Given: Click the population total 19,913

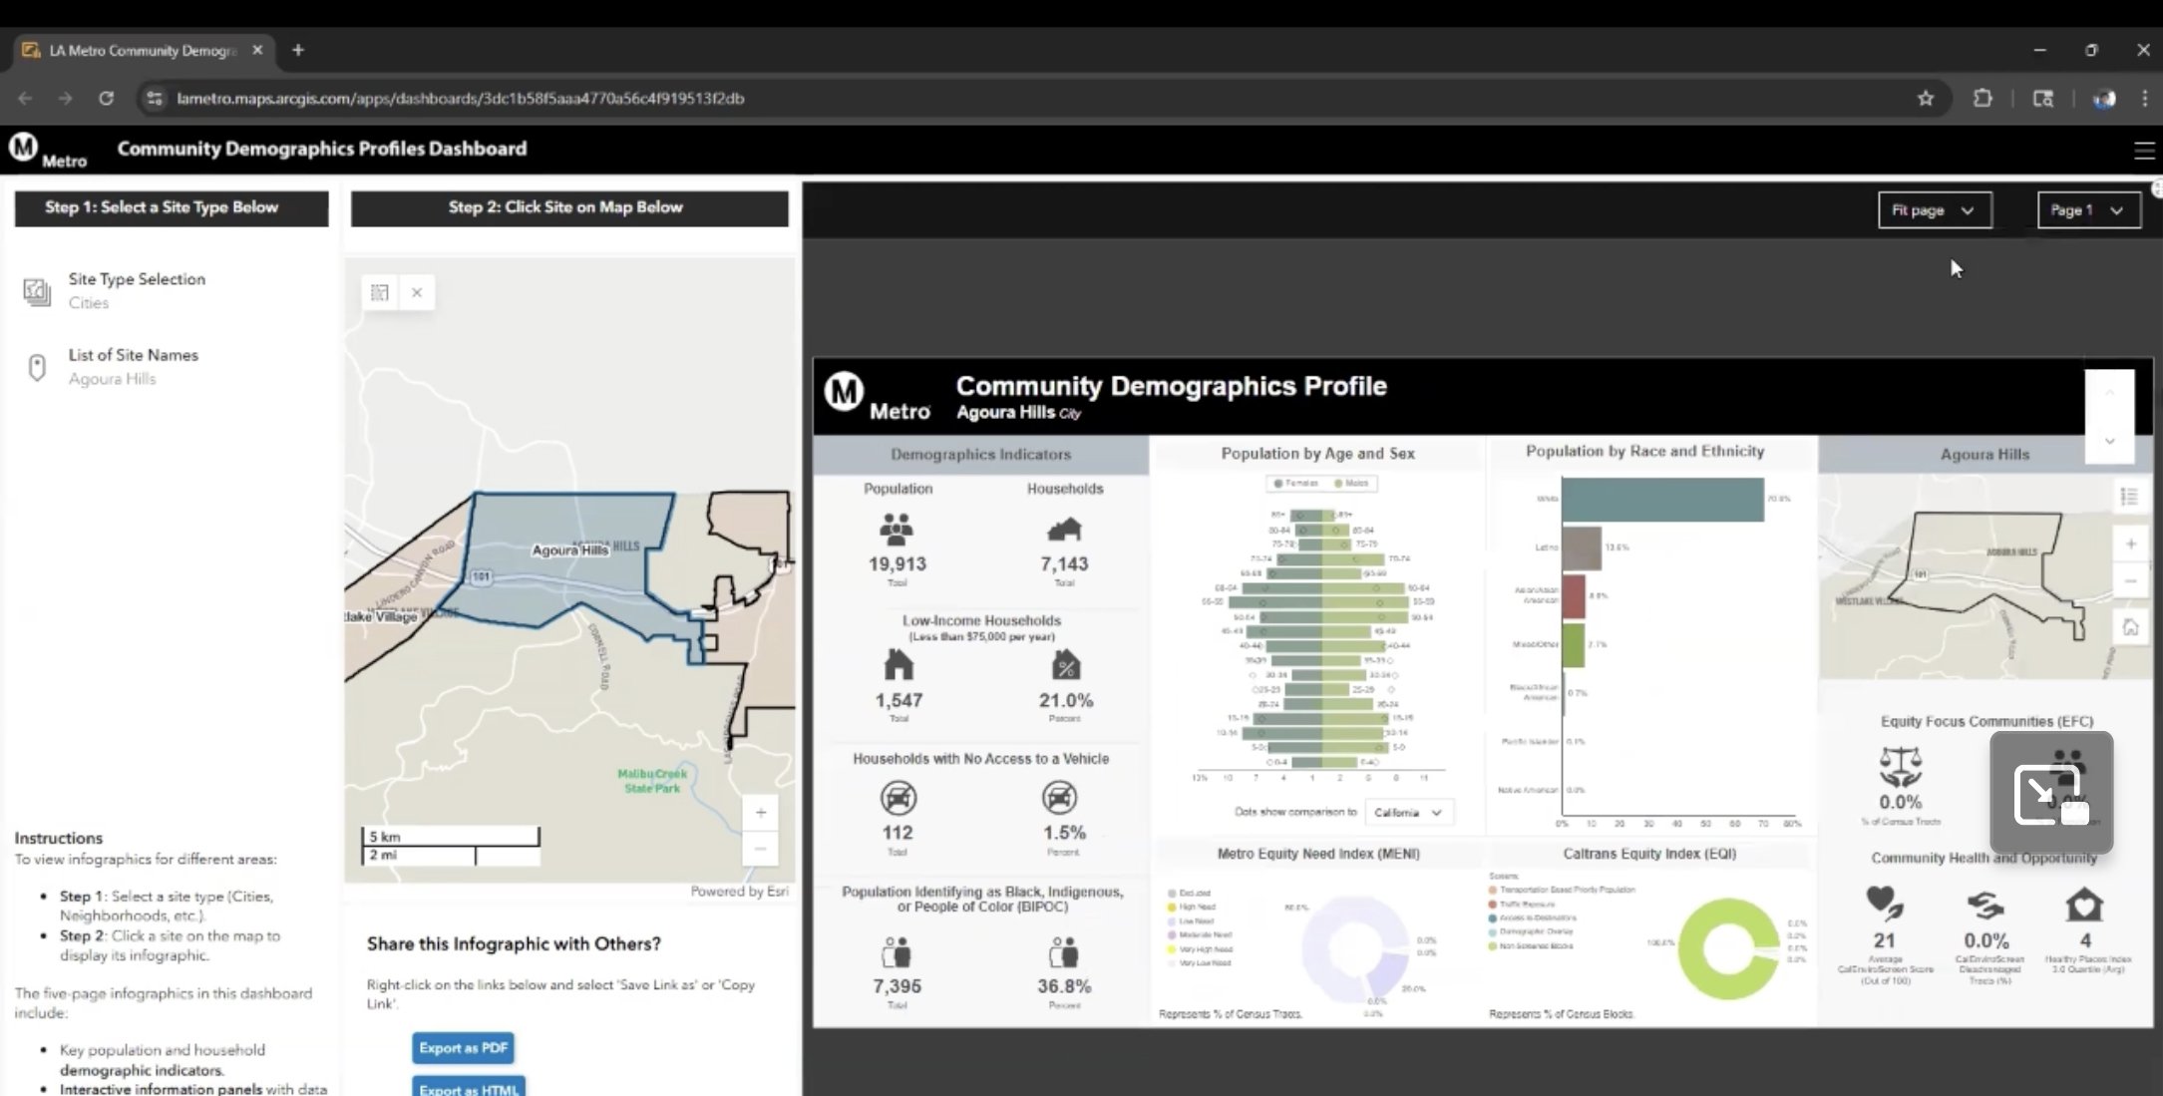Looking at the screenshot, I should click(x=897, y=563).
